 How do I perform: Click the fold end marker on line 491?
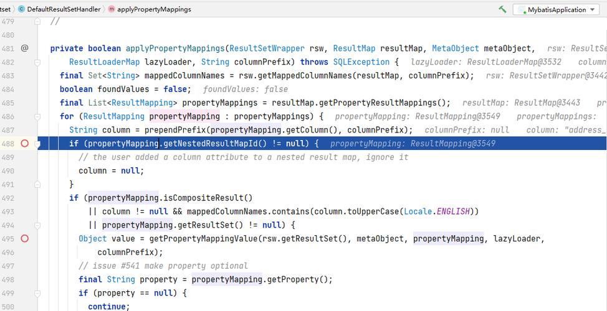(37, 184)
